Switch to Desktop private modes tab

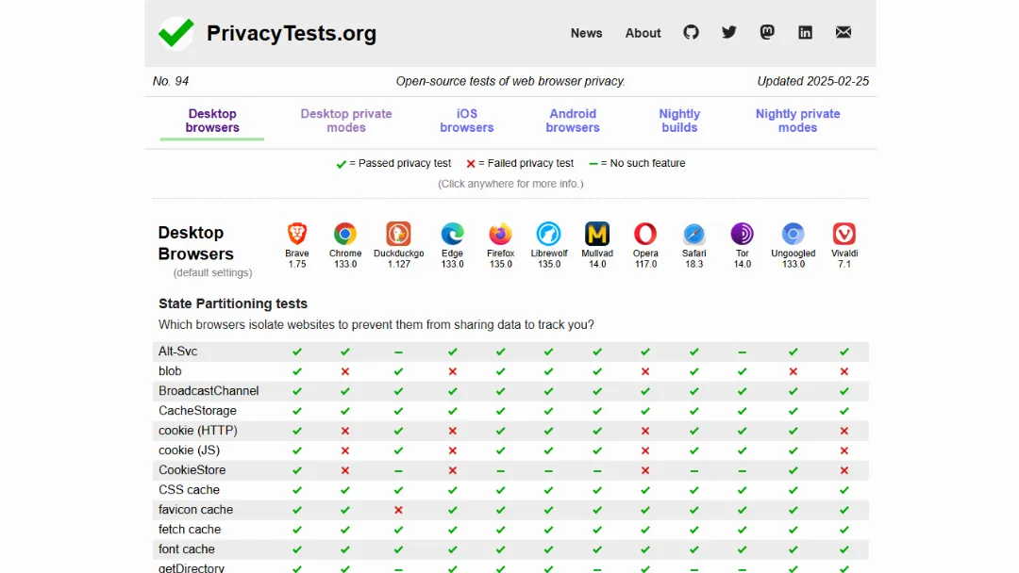(x=346, y=121)
